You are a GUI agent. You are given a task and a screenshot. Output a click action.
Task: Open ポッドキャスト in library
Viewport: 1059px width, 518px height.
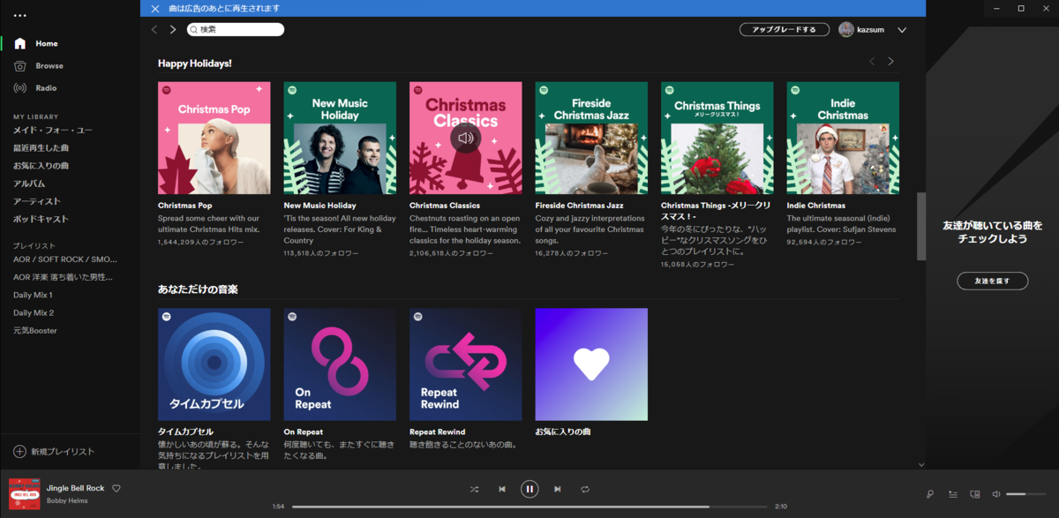(x=41, y=219)
